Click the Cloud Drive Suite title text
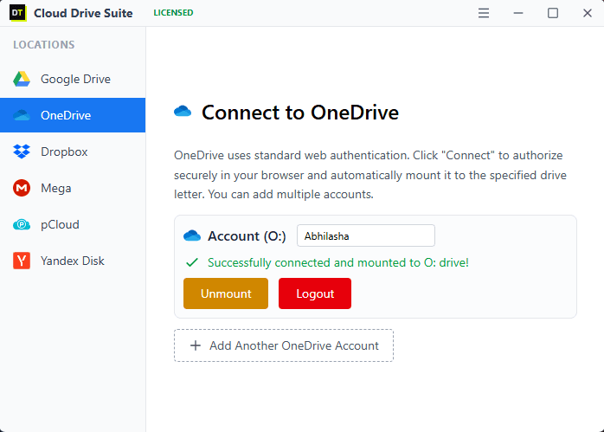Image resolution: width=604 pixels, height=432 pixels. point(83,13)
